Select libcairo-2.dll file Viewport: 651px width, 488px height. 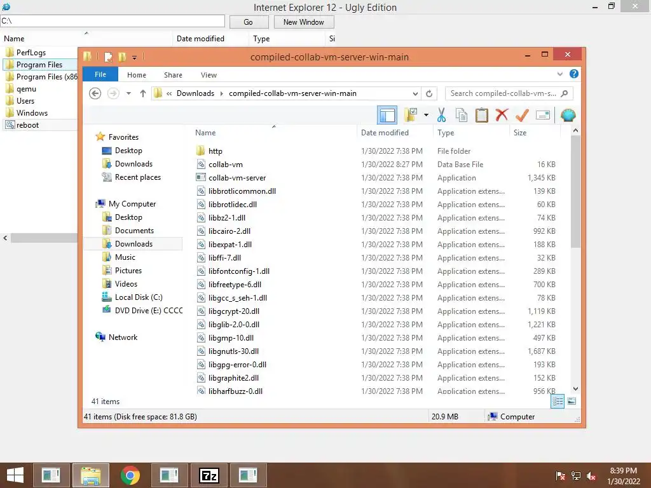229,231
